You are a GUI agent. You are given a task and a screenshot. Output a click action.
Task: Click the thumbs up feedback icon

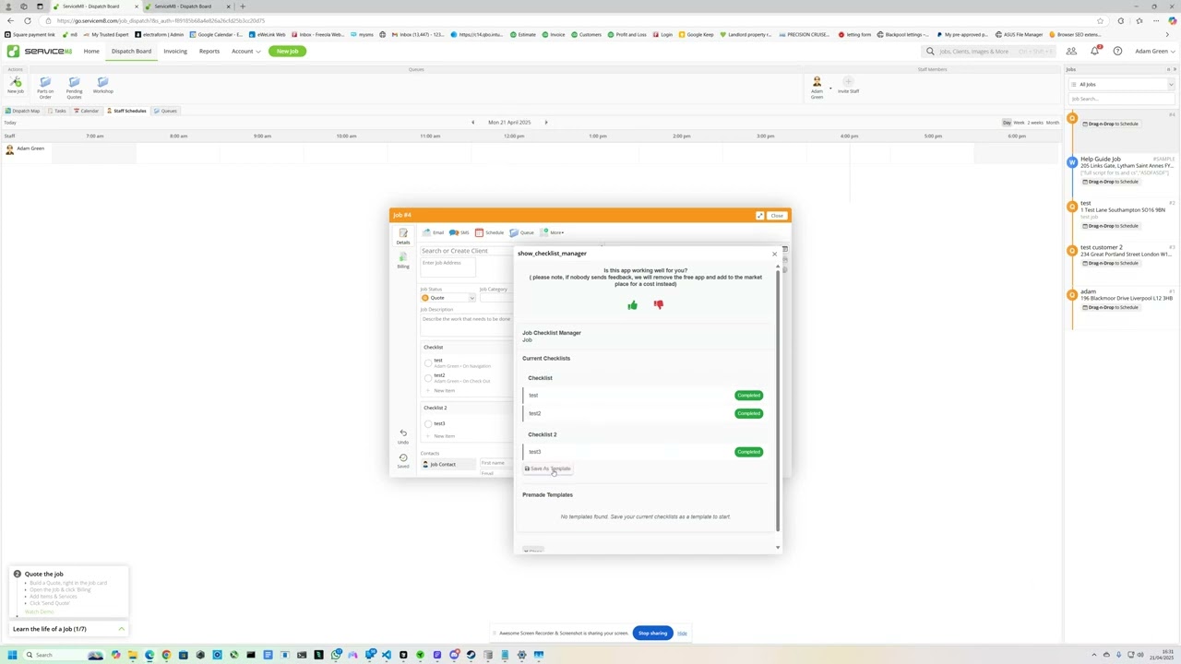[632, 305]
